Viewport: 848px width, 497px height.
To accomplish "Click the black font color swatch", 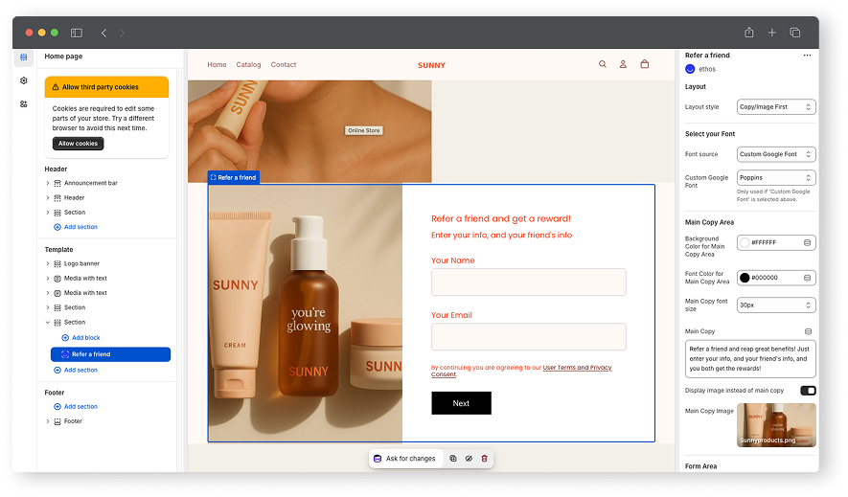I will (x=745, y=278).
